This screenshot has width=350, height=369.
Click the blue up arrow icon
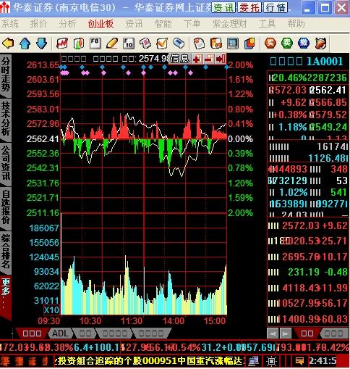25,43
